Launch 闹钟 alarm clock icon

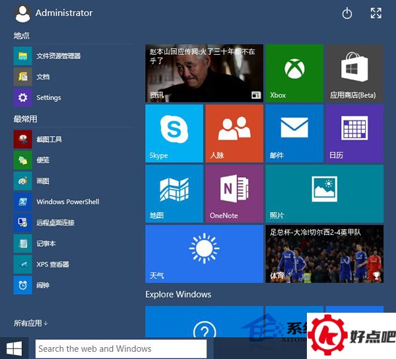(x=22, y=285)
